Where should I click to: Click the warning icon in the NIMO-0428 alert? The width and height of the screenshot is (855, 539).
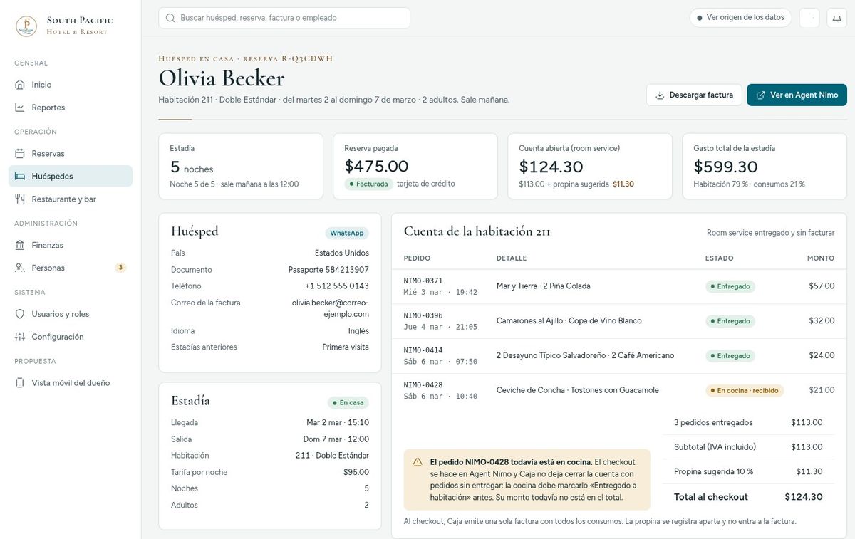(x=418, y=462)
